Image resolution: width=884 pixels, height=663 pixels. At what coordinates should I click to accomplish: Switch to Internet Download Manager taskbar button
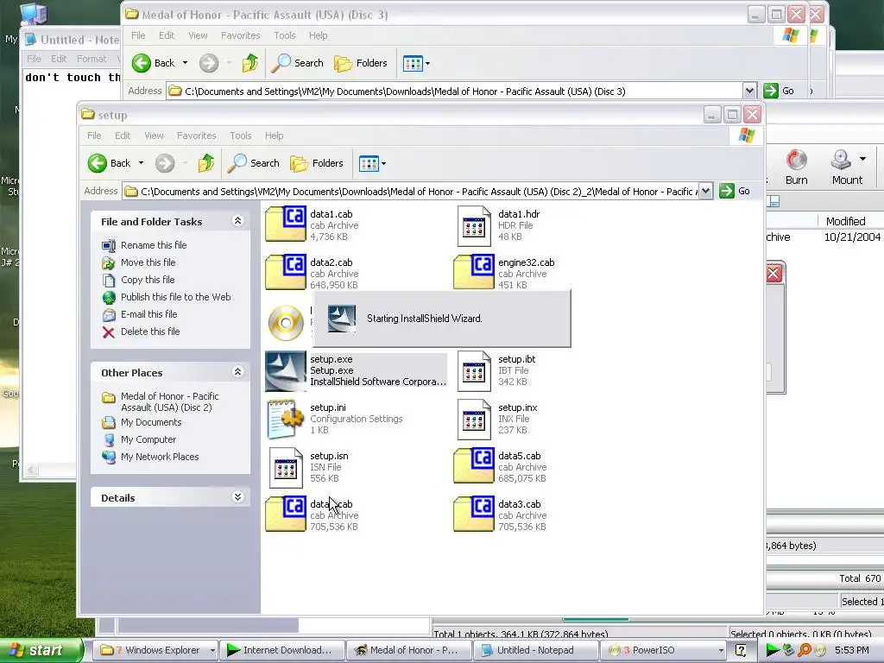282,650
